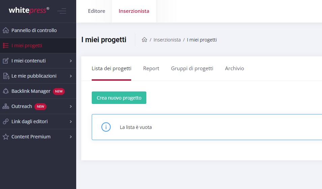Image resolution: width=322 pixels, height=189 pixels.
Task: Click the home icon beside Pannello di controllo
Action: [6, 30]
